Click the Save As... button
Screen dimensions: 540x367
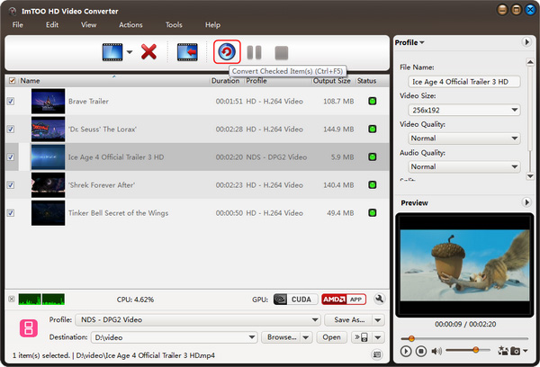349,320
